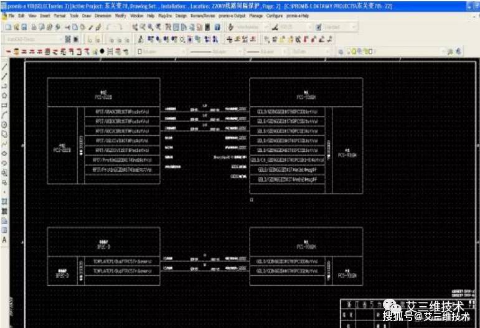Image resolution: width=480 pixels, height=328 pixels.
Task: Click the blue help question-mark icon
Action: (x=217, y=27)
